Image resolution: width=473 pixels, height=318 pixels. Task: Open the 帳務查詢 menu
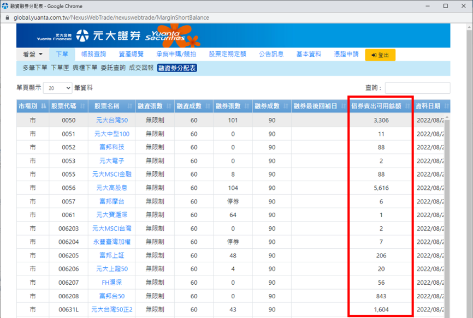click(x=94, y=54)
